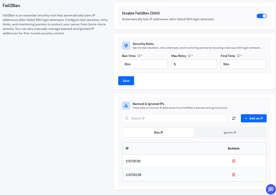Click the Banned & Ignored IPs title
Image resolution: width=276 pixels, height=195 pixels.
point(148,104)
